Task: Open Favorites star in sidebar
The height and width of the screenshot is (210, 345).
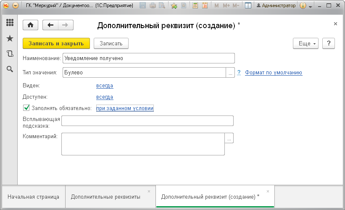Action: [x=10, y=39]
